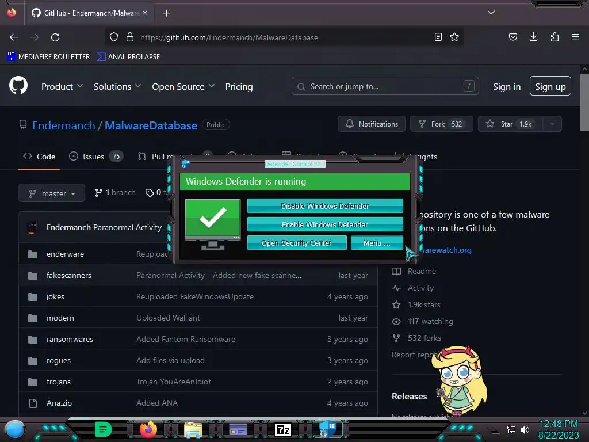
Task: Open the Trojan YouAreAnIdiot commit message
Action: coord(173,382)
